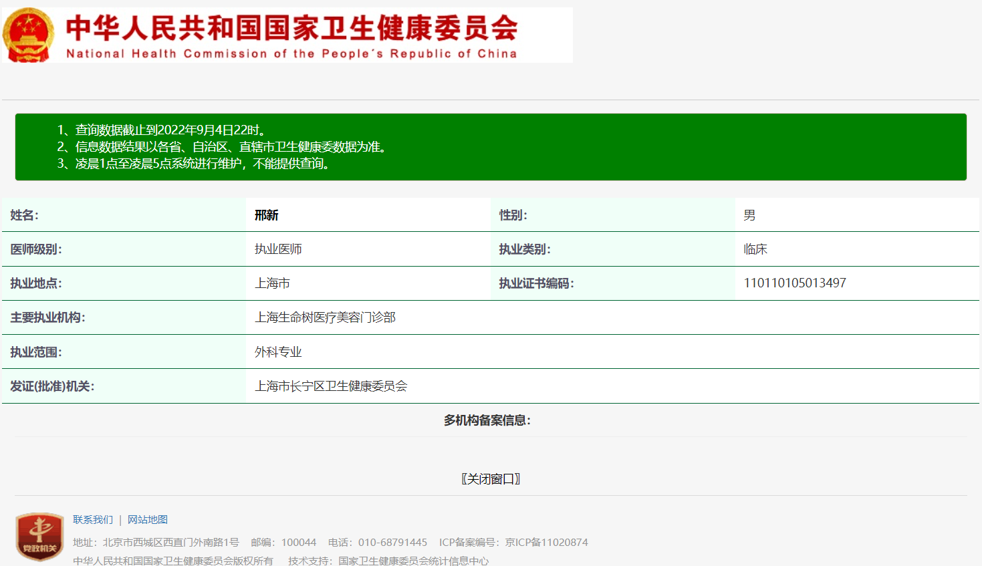Screen dimensions: 982x566
Task: Click the national emblem logo in the header
Action: click(x=28, y=35)
